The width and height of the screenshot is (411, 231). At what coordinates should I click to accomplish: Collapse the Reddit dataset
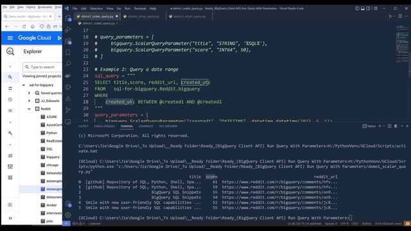coord(29,109)
